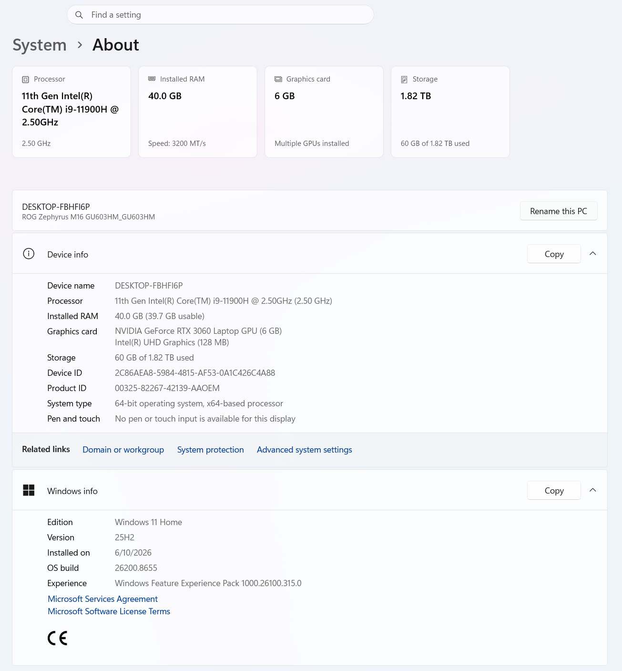
Task: Copy the Windows info details
Action: coord(554,490)
